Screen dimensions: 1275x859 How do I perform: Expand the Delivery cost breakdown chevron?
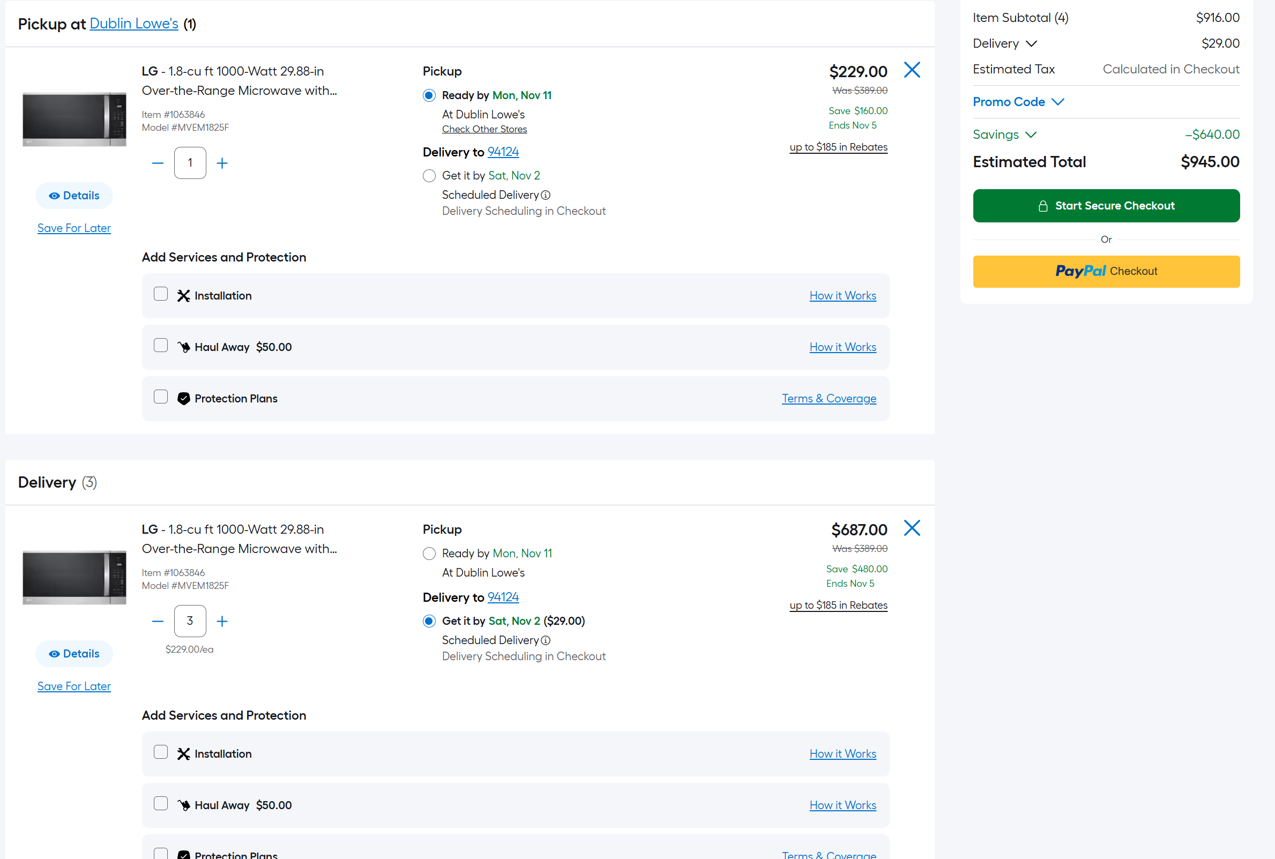click(1031, 44)
